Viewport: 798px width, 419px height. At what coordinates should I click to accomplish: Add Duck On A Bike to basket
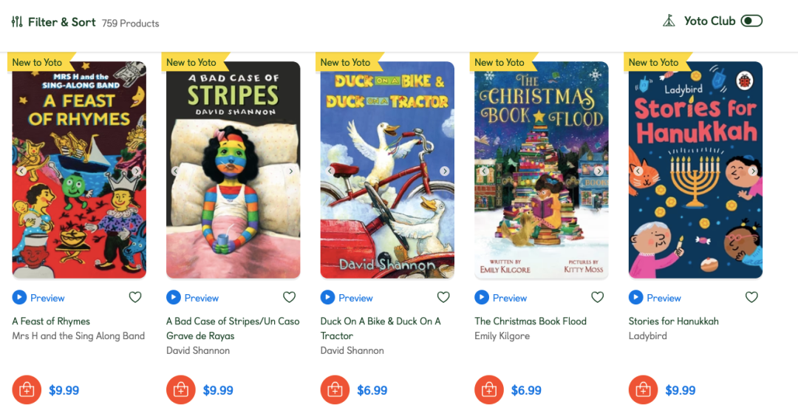pyautogui.click(x=335, y=390)
